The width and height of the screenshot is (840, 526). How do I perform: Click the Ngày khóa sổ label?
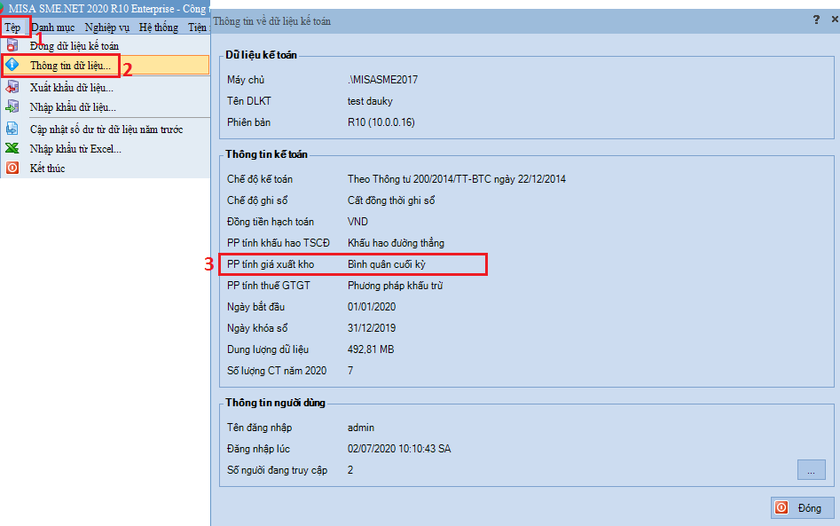click(257, 328)
